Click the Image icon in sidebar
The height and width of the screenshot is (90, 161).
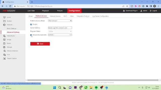5,39
